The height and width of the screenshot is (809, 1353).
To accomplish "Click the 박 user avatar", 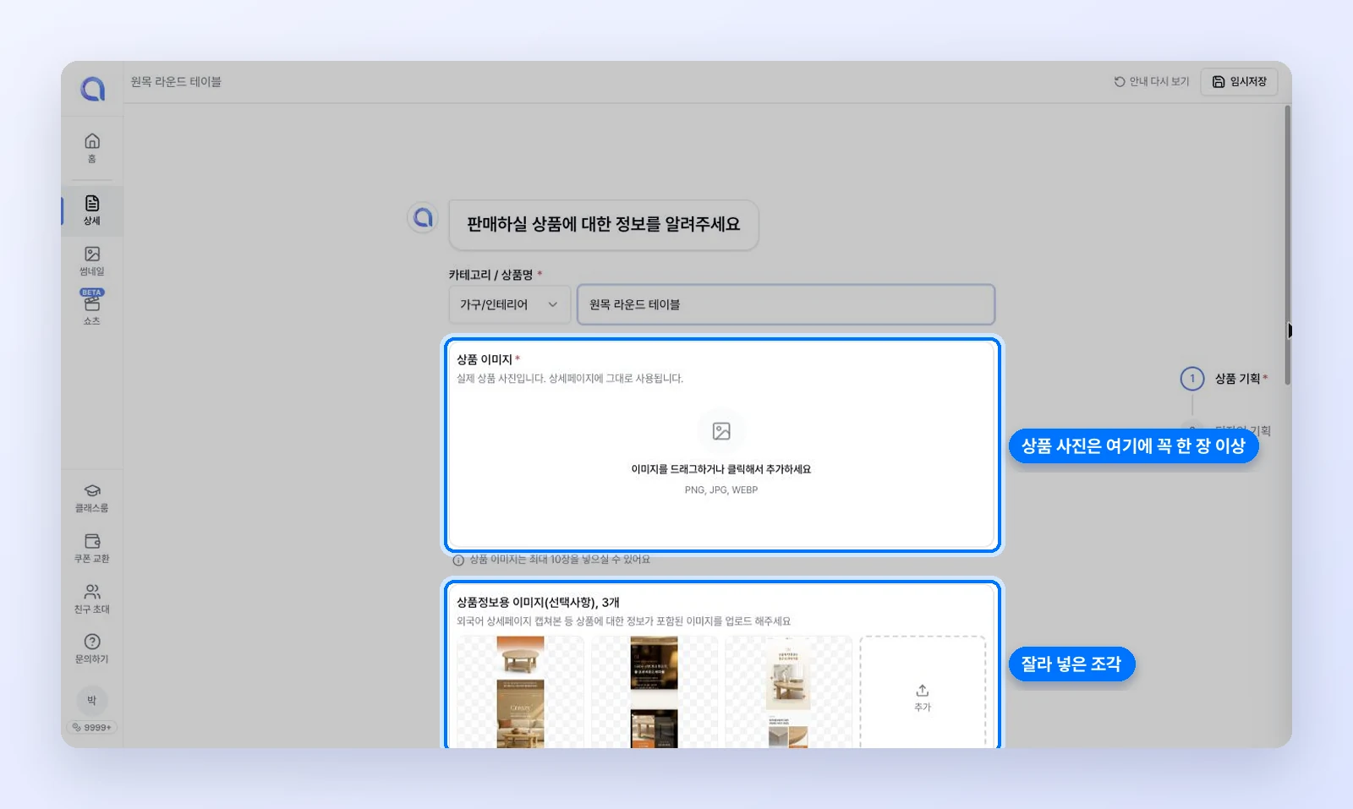I will tap(92, 700).
